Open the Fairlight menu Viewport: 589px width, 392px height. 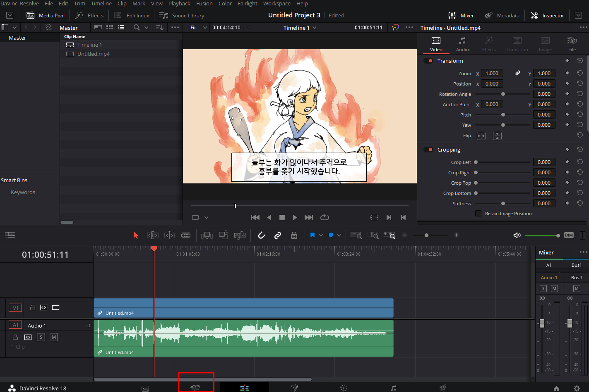coord(248,3)
